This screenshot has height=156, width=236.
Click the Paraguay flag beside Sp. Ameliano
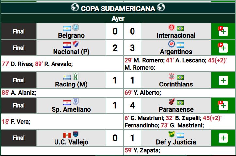(67, 102)
